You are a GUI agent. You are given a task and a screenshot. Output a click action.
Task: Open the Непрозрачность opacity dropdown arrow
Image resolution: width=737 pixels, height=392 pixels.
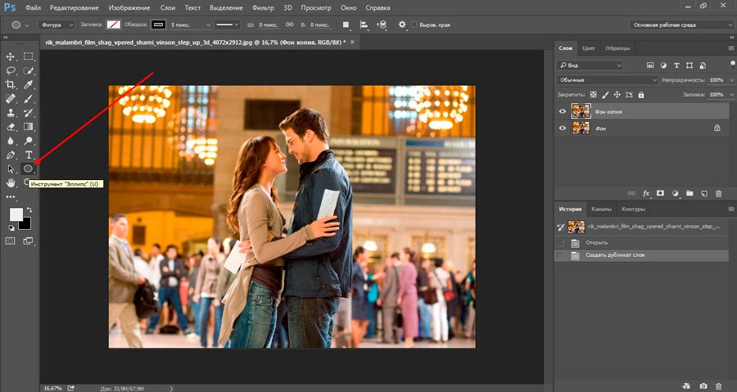coord(731,80)
